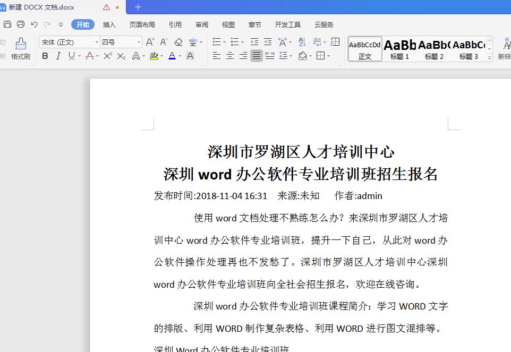Click the text box layout icon at ribbon right

pos(335,42)
